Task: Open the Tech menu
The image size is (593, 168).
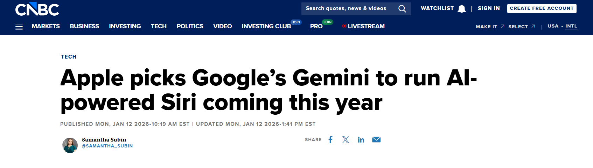Action: [159, 26]
